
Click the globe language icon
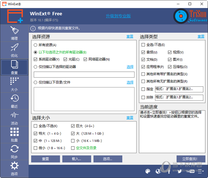158,171
